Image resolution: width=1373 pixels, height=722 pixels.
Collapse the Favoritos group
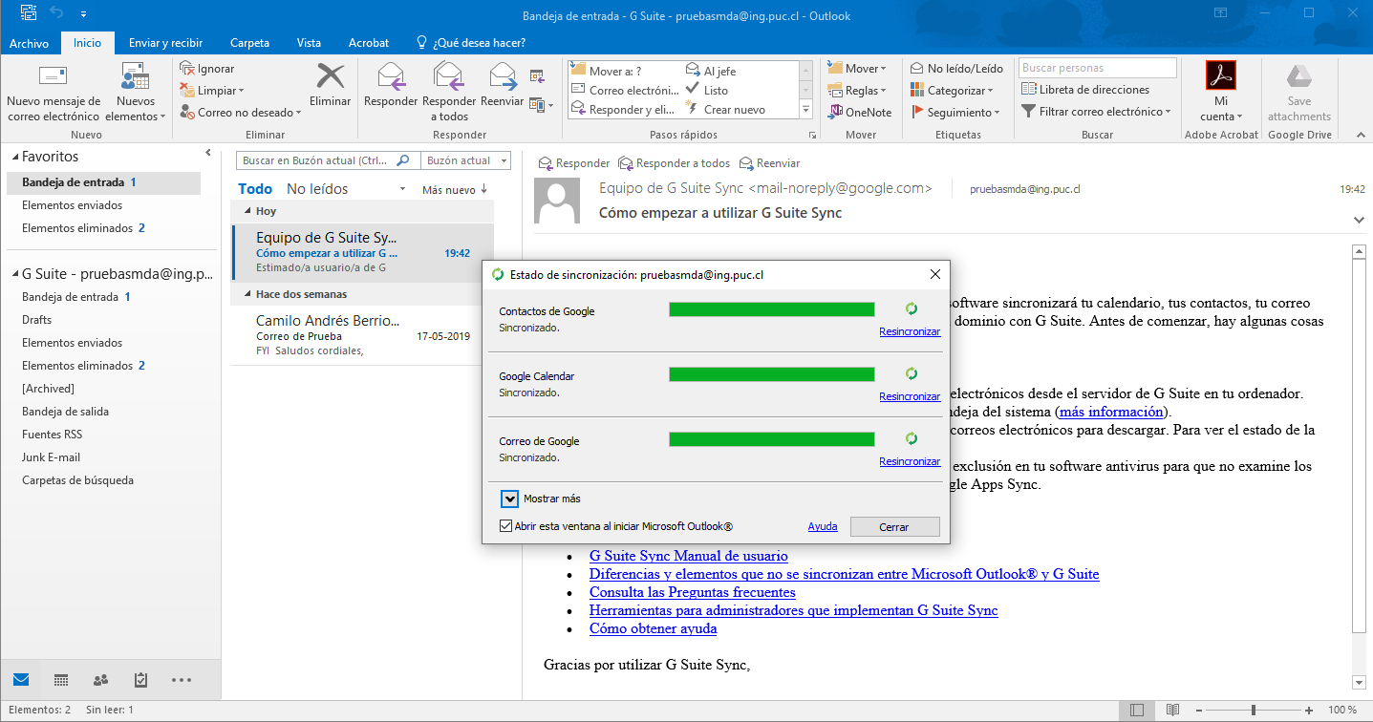15,157
